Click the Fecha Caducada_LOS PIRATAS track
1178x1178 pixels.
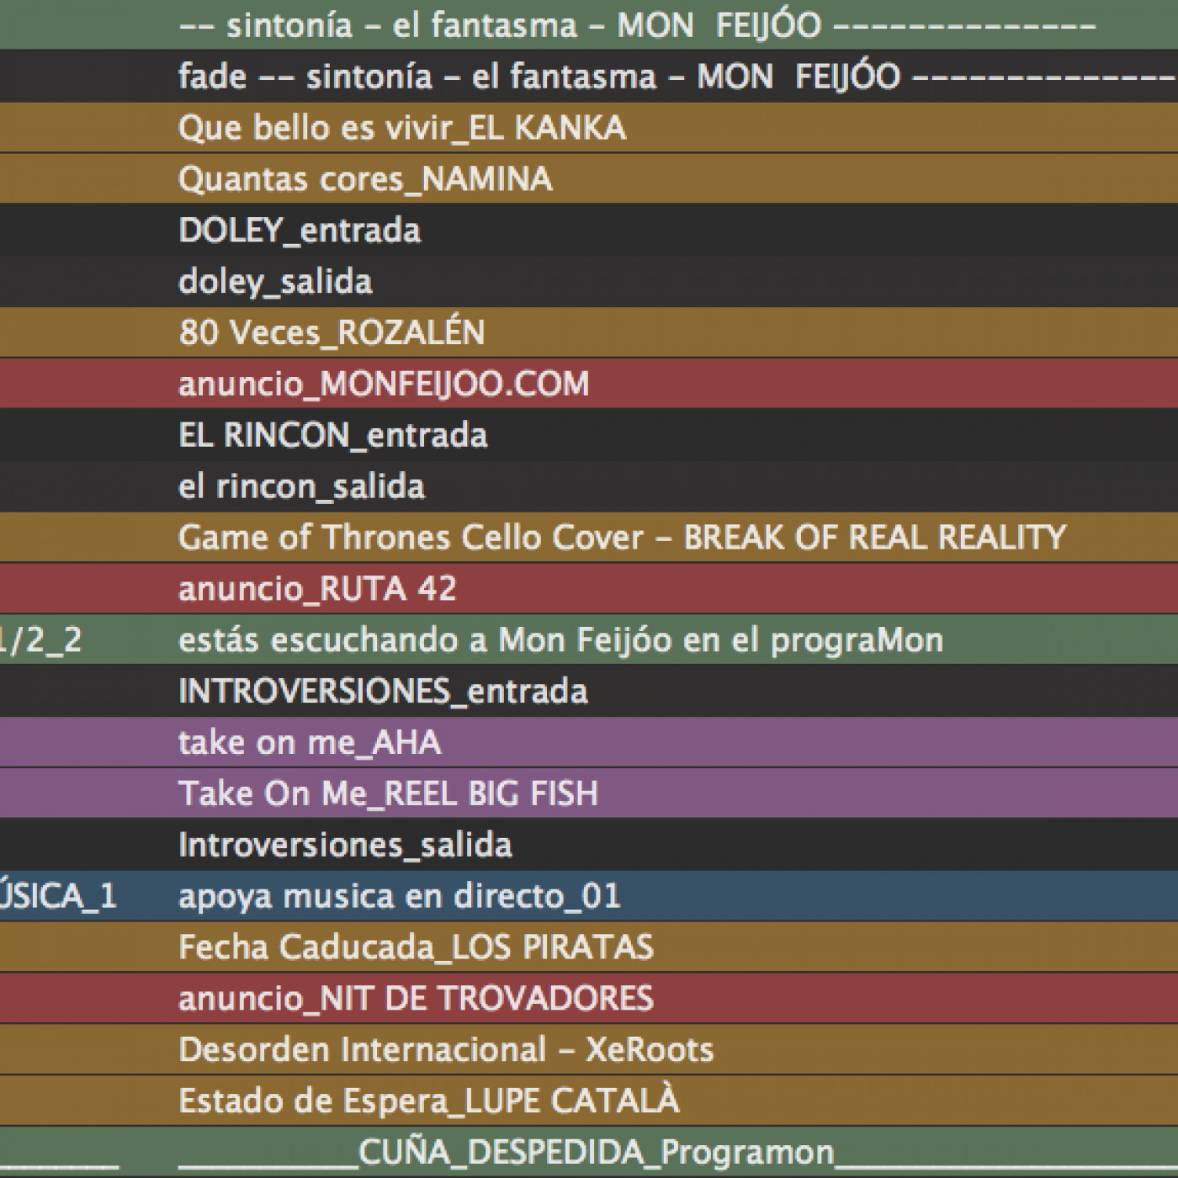pyautogui.click(x=416, y=947)
